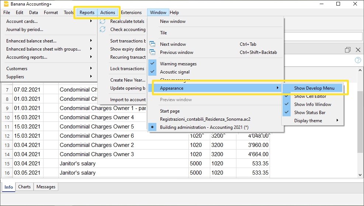Screen dimensions: 364x206
Task: Click the text input field at top right
Action: pos(323,37)
